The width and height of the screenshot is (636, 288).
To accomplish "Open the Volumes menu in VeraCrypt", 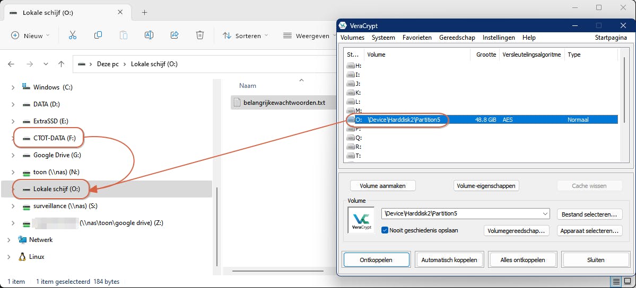I will [x=352, y=38].
